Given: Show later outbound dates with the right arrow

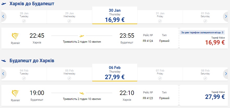Looking at the screenshot, I should tap(226, 17).
